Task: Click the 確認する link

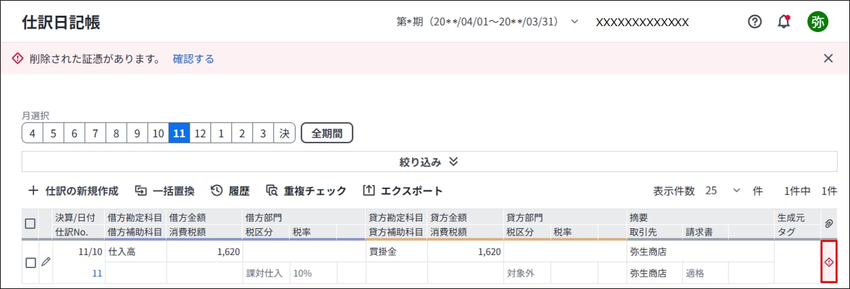Action: pyautogui.click(x=193, y=59)
